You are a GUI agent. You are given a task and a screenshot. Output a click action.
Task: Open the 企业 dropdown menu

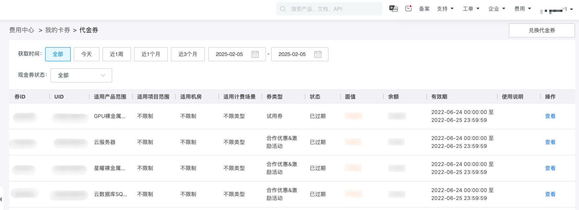click(x=497, y=9)
